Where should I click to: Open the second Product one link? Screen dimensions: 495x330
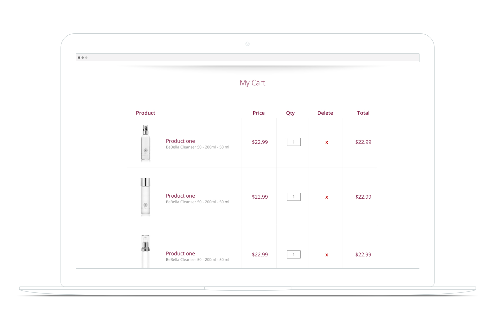[x=180, y=196]
